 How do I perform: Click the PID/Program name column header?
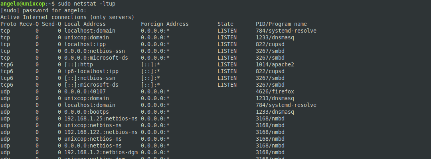click(281, 24)
